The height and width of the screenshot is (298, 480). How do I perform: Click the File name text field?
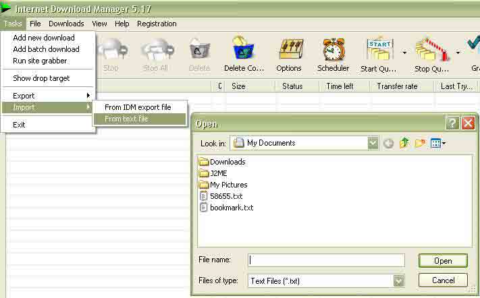point(325,260)
